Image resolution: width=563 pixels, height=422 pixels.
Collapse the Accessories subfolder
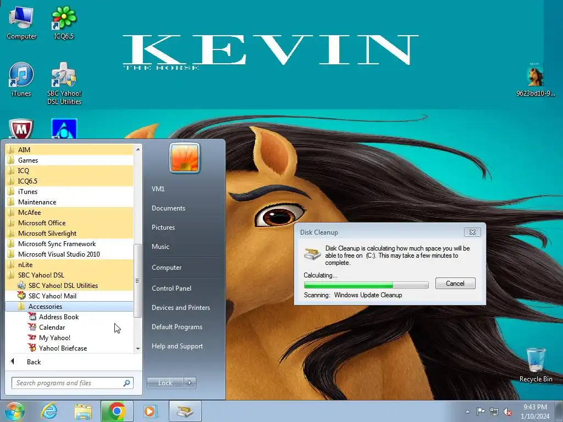click(x=69, y=306)
